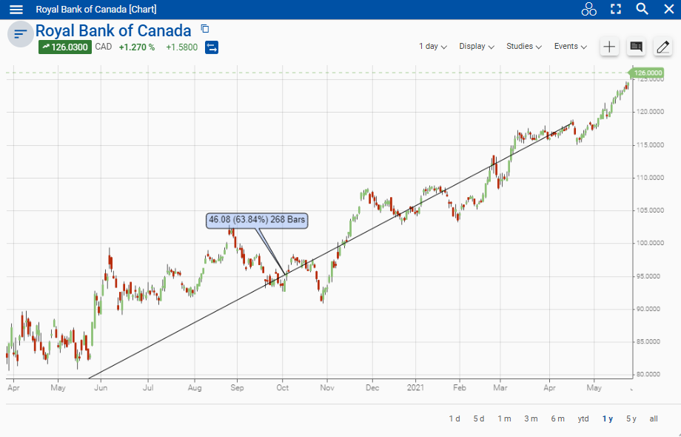Click the 2021 label on the time axis

416,387
